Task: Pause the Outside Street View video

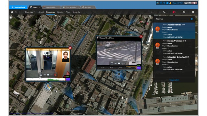Action: coord(119,63)
